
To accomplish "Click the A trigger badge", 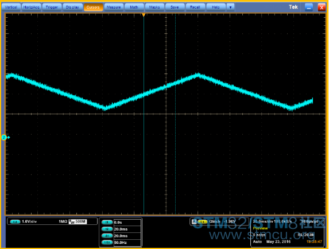I will [x=194, y=221].
